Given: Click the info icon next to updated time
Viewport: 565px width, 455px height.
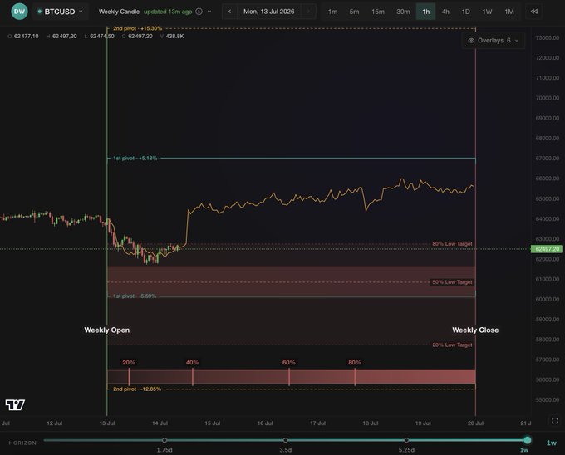Looking at the screenshot, I should (199, 12).
